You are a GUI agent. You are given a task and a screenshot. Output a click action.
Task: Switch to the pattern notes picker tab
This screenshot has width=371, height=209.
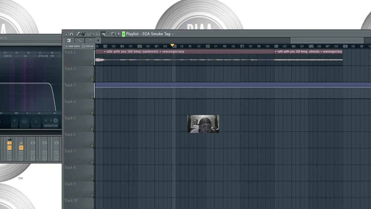[x=90, y=40]
